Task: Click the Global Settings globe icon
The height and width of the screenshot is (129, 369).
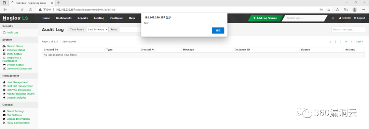Action: [4, 111]
